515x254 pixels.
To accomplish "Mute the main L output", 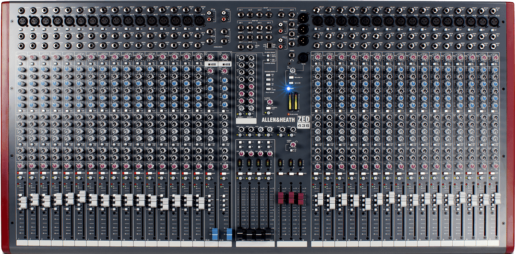I will click(x=281, y=173).
